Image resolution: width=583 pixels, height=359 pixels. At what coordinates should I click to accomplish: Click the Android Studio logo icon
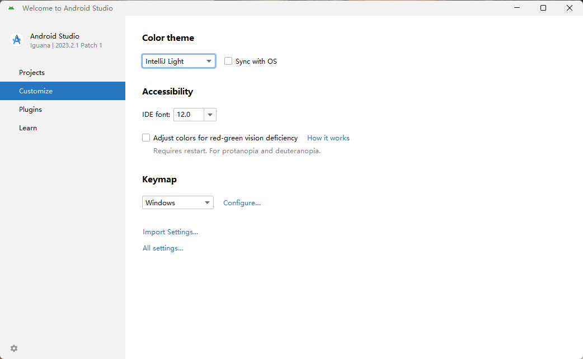pyautogui.click(x=16, y=40)
